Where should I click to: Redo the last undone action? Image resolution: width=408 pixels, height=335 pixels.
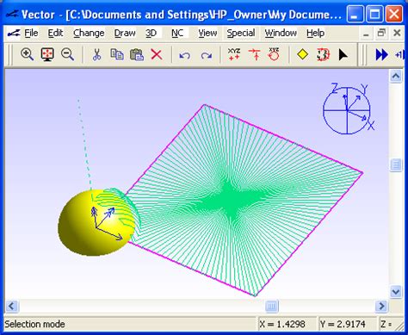point(206,55)
